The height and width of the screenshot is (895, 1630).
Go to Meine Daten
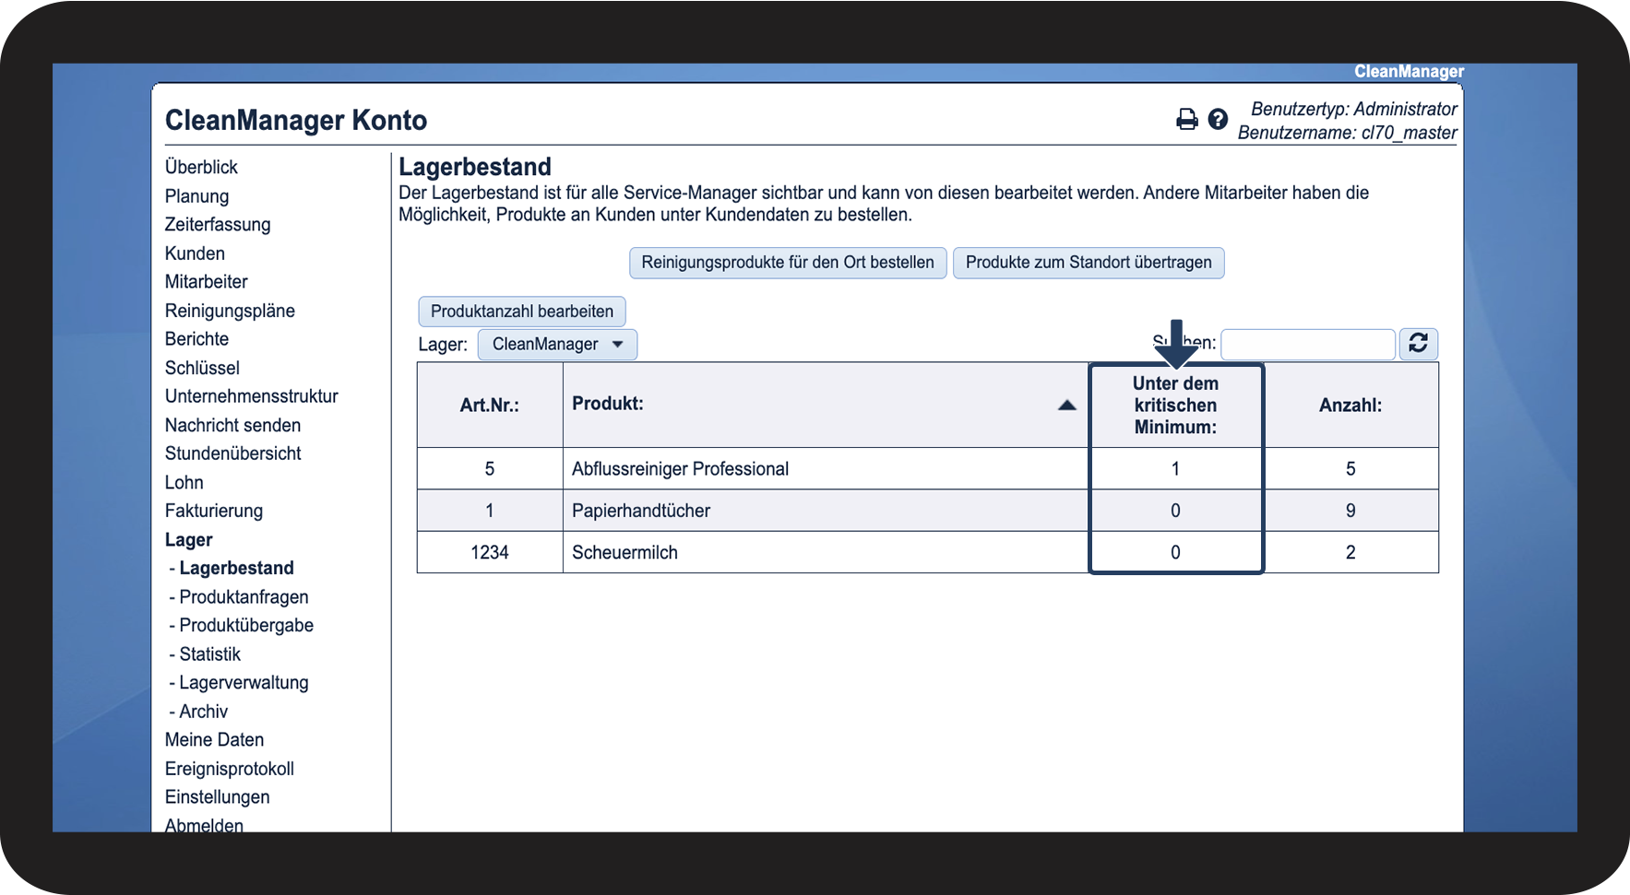214,740
